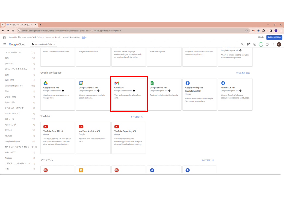Open the YouTube Data API v3 title
This screenshot has height=197, width=284.
click(53, 131)
